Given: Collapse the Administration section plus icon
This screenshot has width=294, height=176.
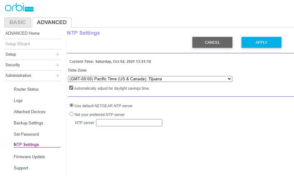Looking at the screenshot, I should click(57, 76).
